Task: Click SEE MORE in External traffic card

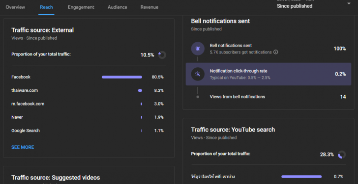Action: point(23,147)
